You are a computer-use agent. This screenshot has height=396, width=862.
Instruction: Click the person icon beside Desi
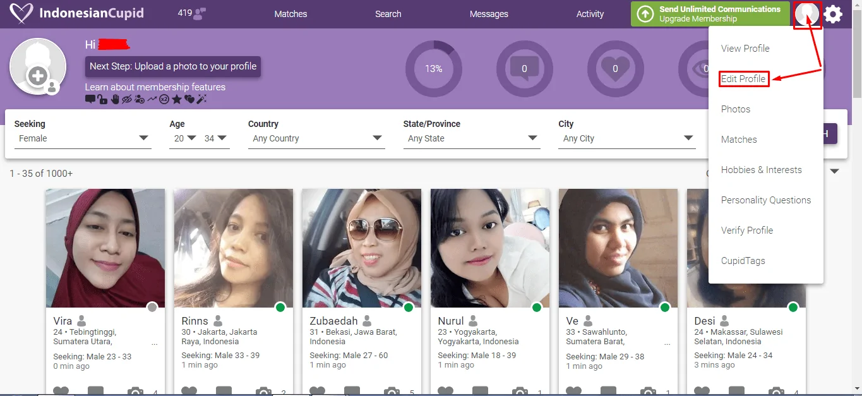[x=724, y=321]
